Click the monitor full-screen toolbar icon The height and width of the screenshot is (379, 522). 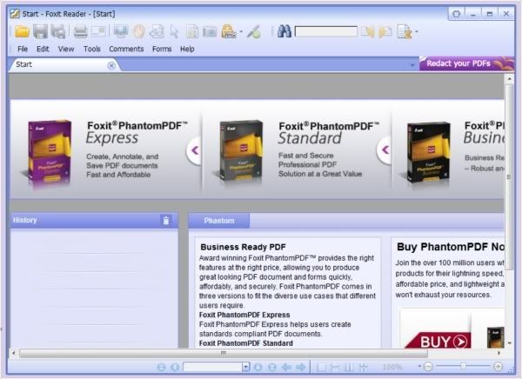[121, 31]
